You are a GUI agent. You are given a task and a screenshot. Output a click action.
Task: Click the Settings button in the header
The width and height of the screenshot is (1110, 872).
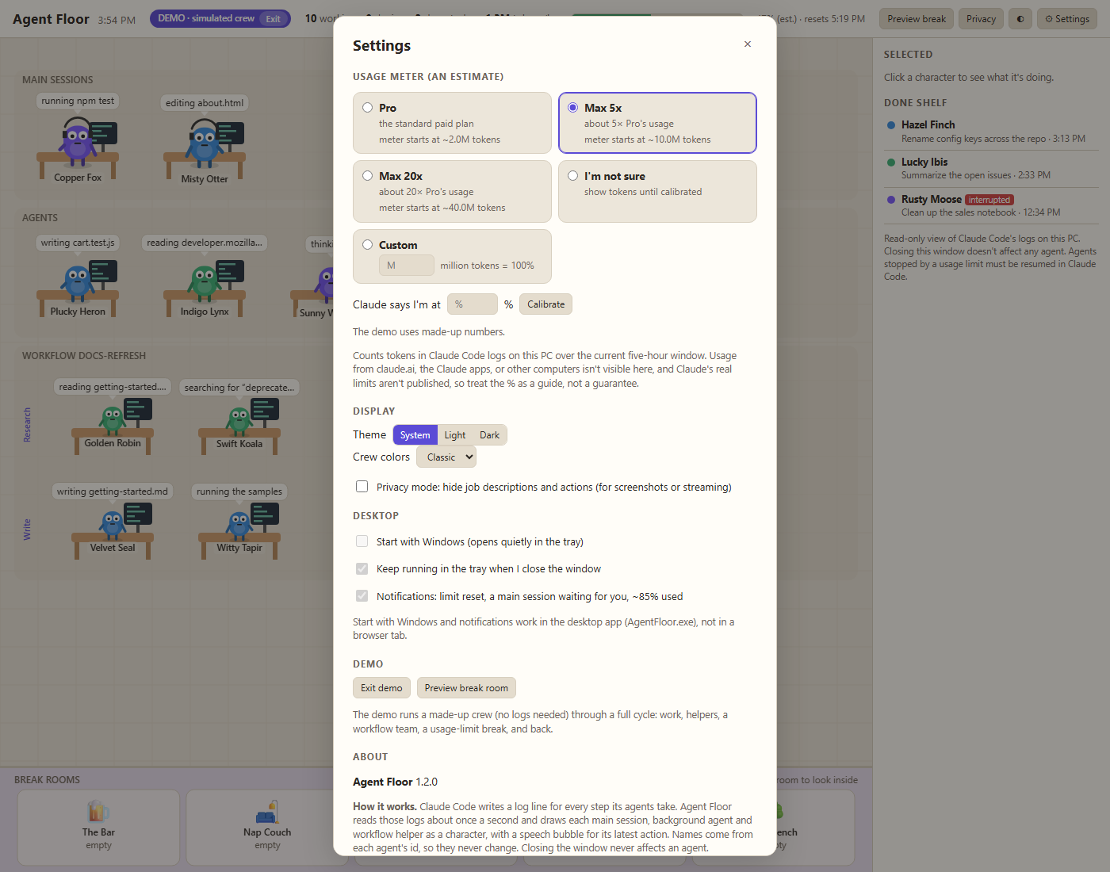click(x=1067, y=19)
